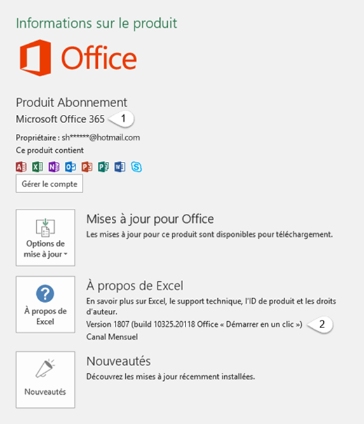
Task: Open Gérer le compte
Action: (50, 183)
